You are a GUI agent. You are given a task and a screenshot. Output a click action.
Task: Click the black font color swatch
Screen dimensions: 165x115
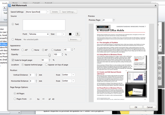pyautogui.click(x=70, y=34)
